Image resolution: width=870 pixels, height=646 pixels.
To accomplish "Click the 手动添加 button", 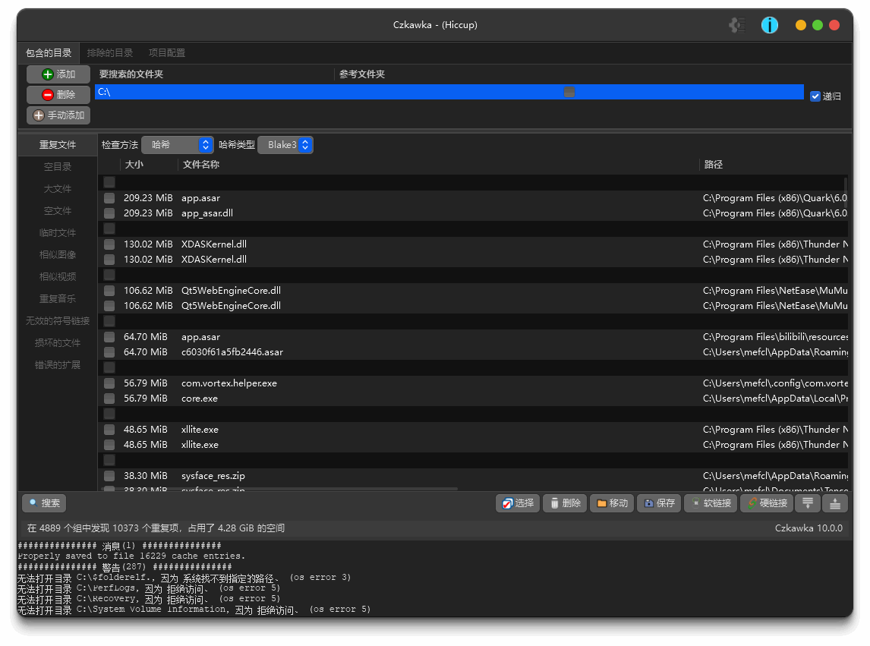I will 58,115.
